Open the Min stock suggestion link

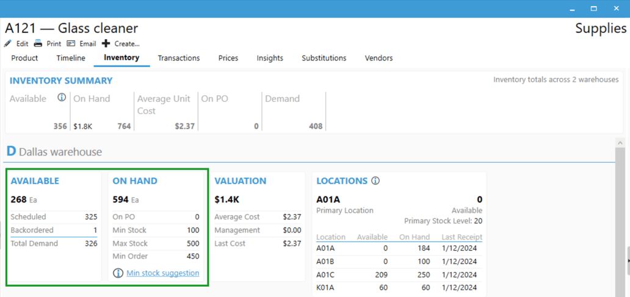coord(163,273)
